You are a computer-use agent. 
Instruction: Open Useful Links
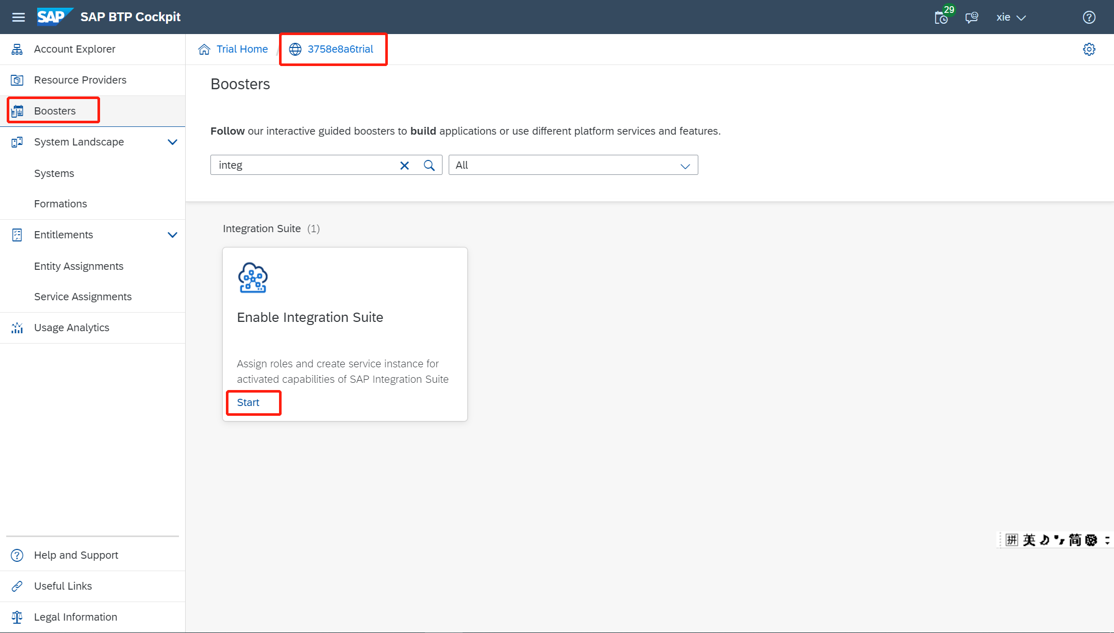pos(93,586)
